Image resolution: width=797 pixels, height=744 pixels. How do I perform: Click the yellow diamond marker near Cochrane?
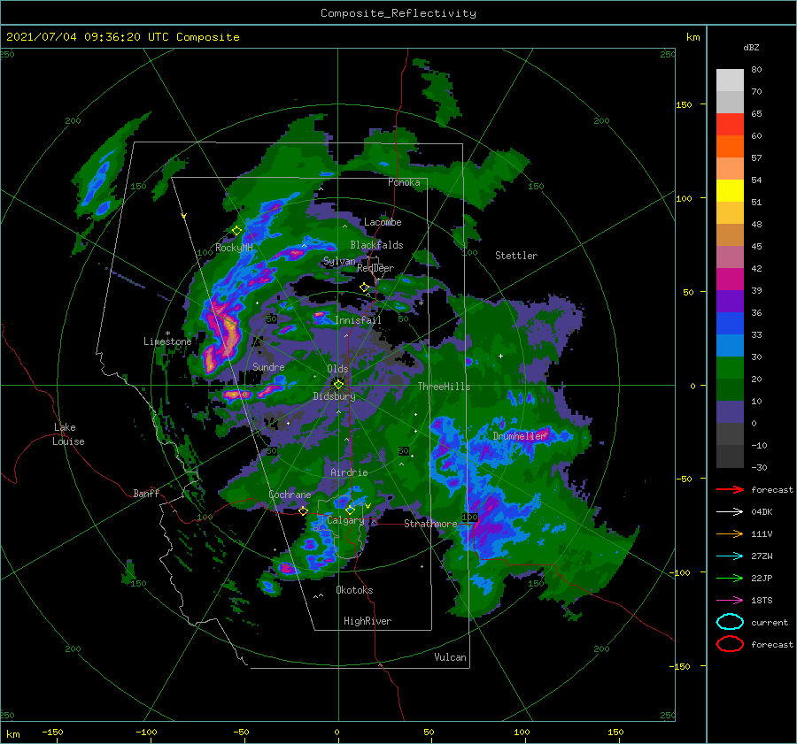click(303, 510)
